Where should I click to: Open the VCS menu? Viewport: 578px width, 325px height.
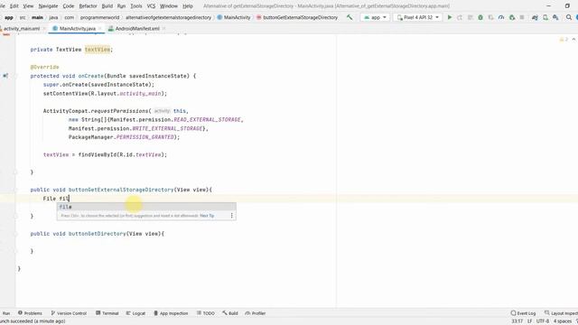tap(151, 6)
